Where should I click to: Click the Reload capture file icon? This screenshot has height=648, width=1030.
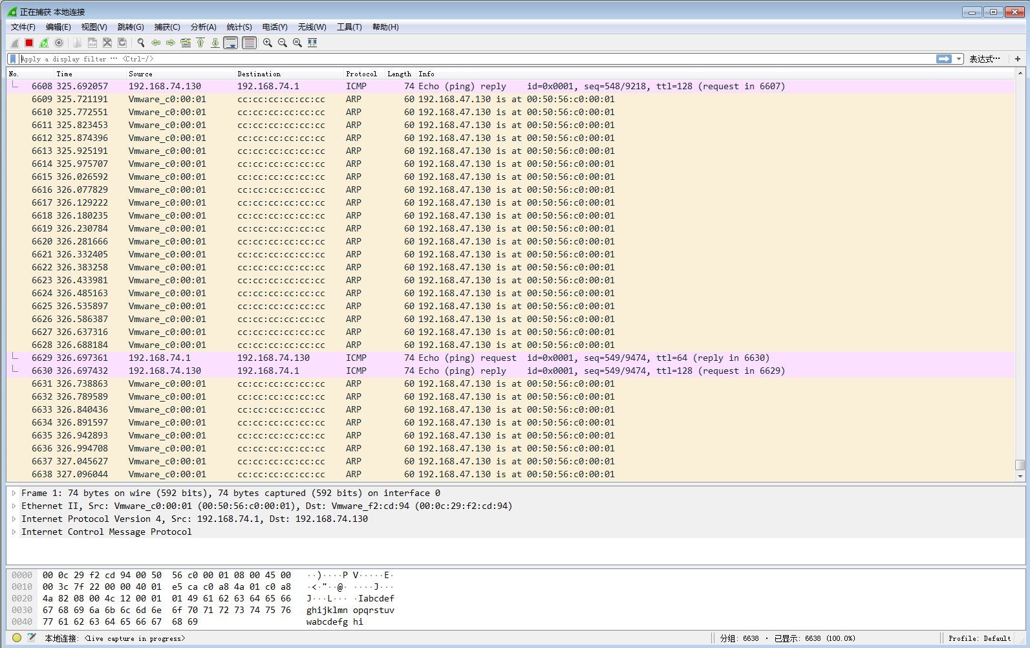pos(122,43)
